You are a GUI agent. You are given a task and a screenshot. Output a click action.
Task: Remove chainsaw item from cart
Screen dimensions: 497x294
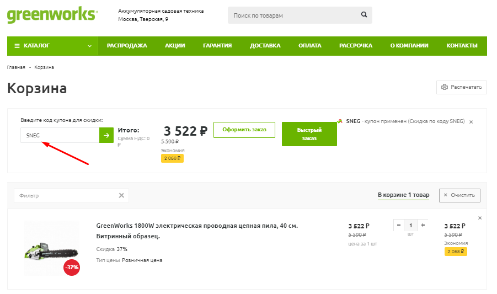pyautogui.click(x=479, y=218)
